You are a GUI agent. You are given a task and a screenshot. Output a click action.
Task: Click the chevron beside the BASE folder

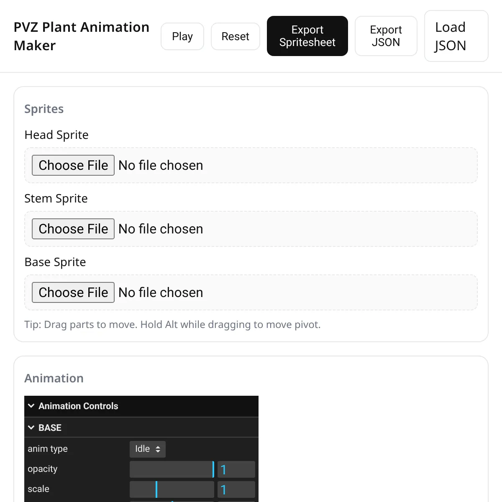(x=31, y=428)
